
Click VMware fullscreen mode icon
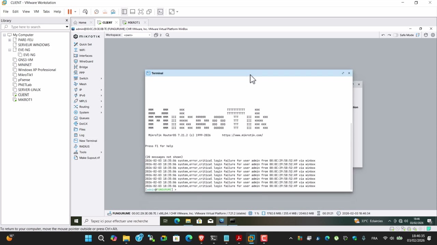[x=141, y=12]
